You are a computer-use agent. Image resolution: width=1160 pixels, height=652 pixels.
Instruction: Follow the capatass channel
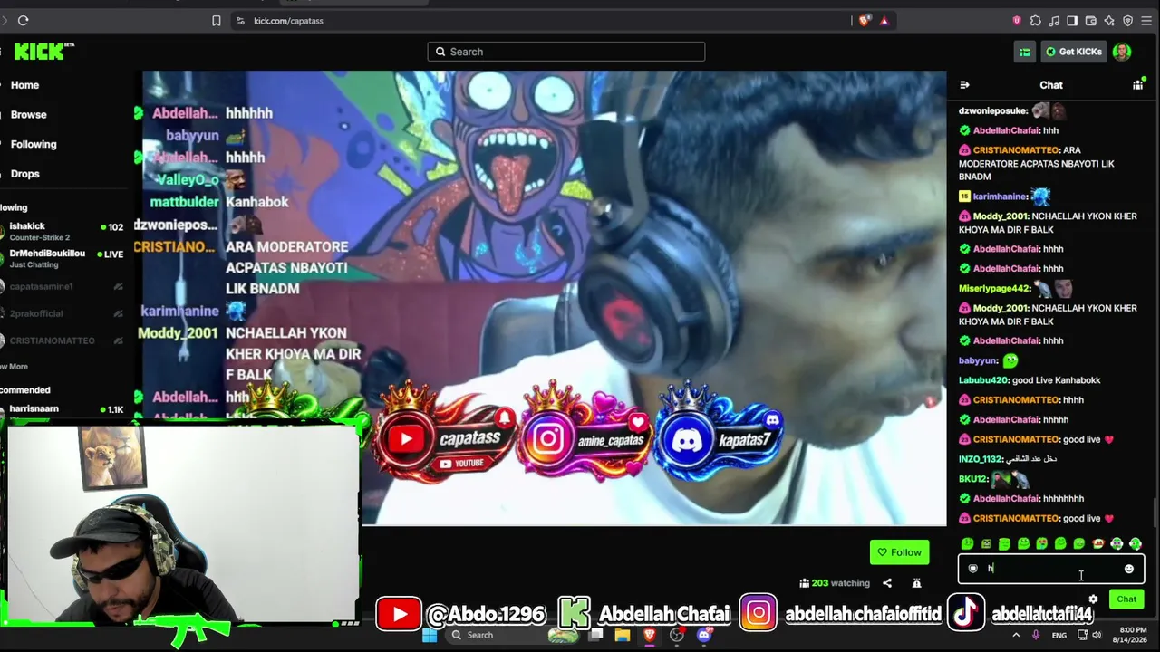click(899, 552)
